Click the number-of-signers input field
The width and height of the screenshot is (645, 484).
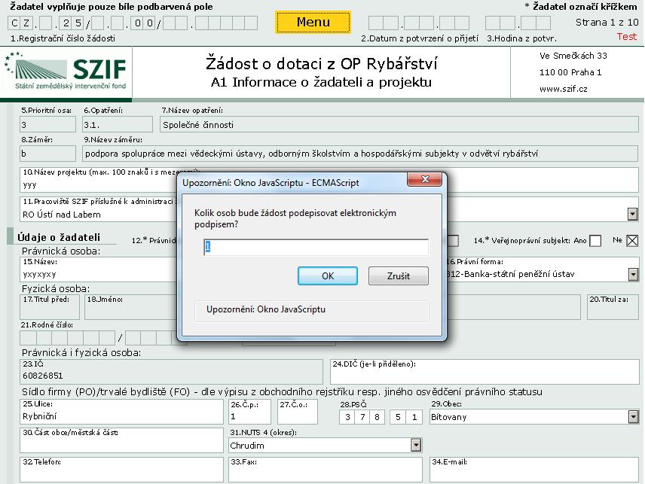pos(316,247)
